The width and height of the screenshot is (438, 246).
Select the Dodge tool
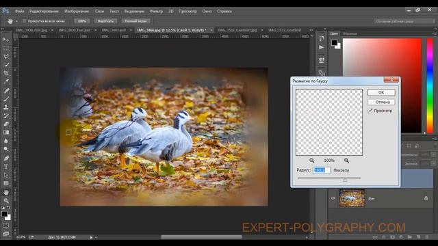pos(6,149)
